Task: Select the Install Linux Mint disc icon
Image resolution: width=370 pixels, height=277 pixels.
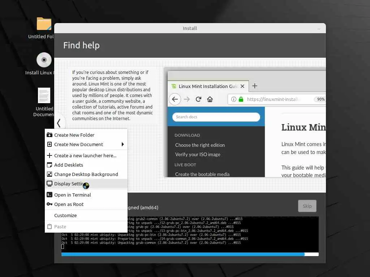Action: point(44,60)
